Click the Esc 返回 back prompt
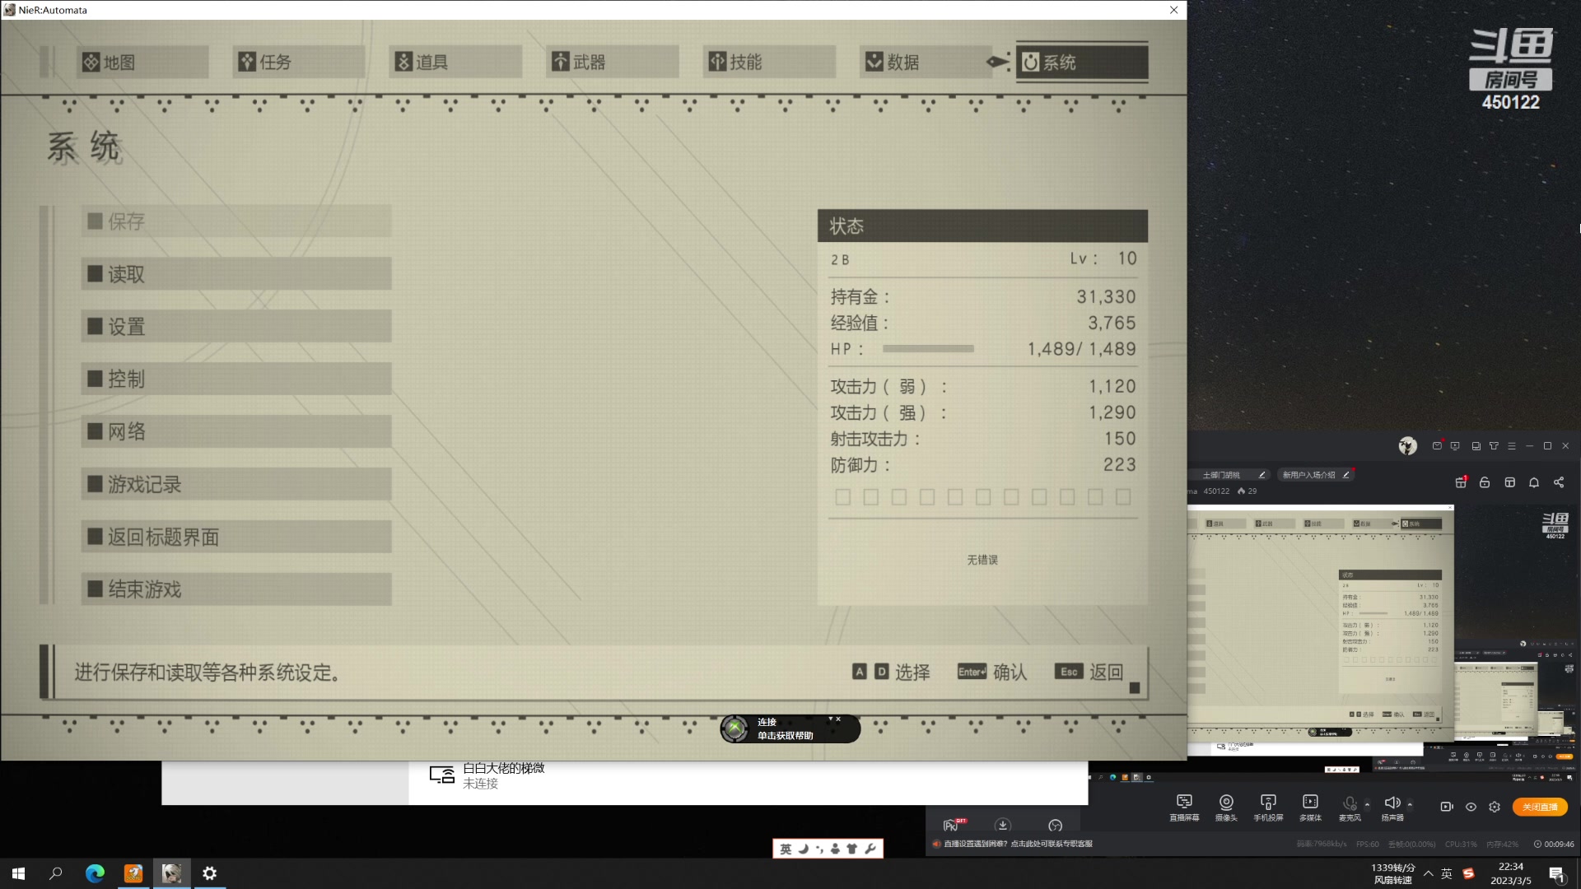The image size is (1581, 889). pyautogui.click(x=1089, y=672)
